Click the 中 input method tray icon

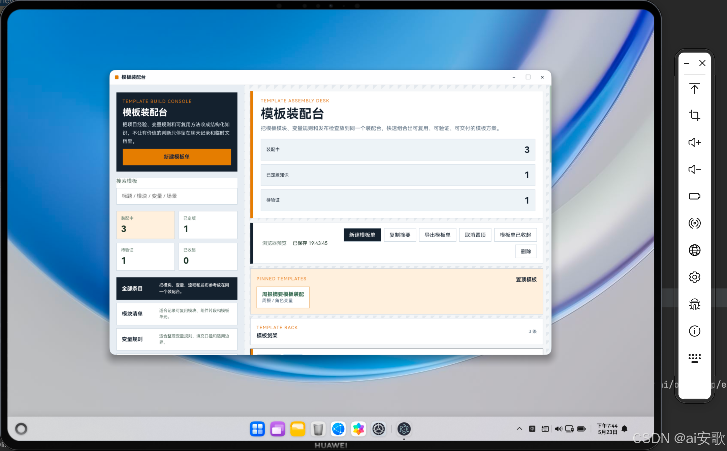pyautogui.click(x=532, y=429)
